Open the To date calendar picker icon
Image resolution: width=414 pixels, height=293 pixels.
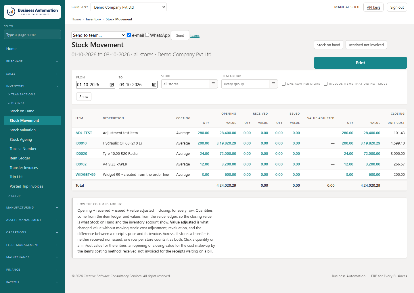(154, 85)
